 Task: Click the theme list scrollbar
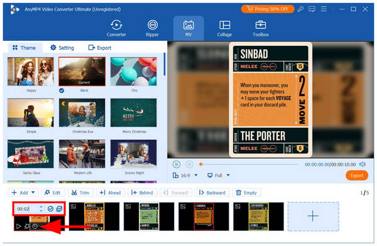point(165,64)
